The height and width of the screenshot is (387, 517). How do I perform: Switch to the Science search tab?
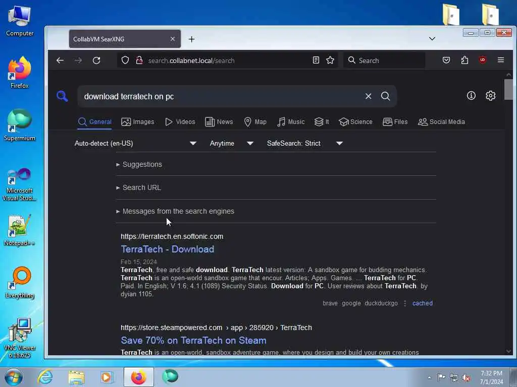355,122
